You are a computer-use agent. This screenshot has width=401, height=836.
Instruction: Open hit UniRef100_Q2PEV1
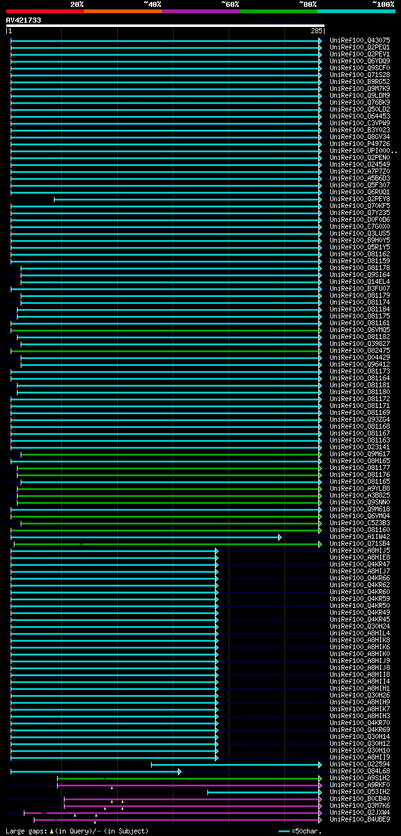(360, 54)
